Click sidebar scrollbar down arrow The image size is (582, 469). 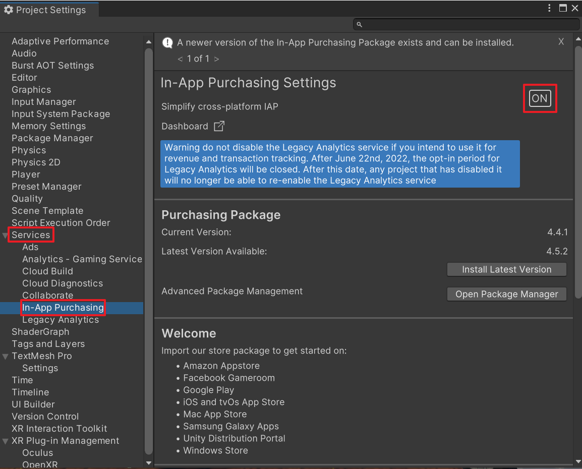[x=149, y=462]
